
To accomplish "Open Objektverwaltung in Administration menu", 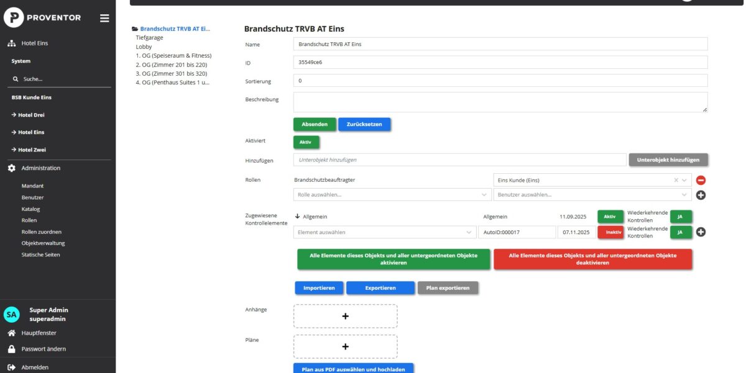I will [43, 243].
